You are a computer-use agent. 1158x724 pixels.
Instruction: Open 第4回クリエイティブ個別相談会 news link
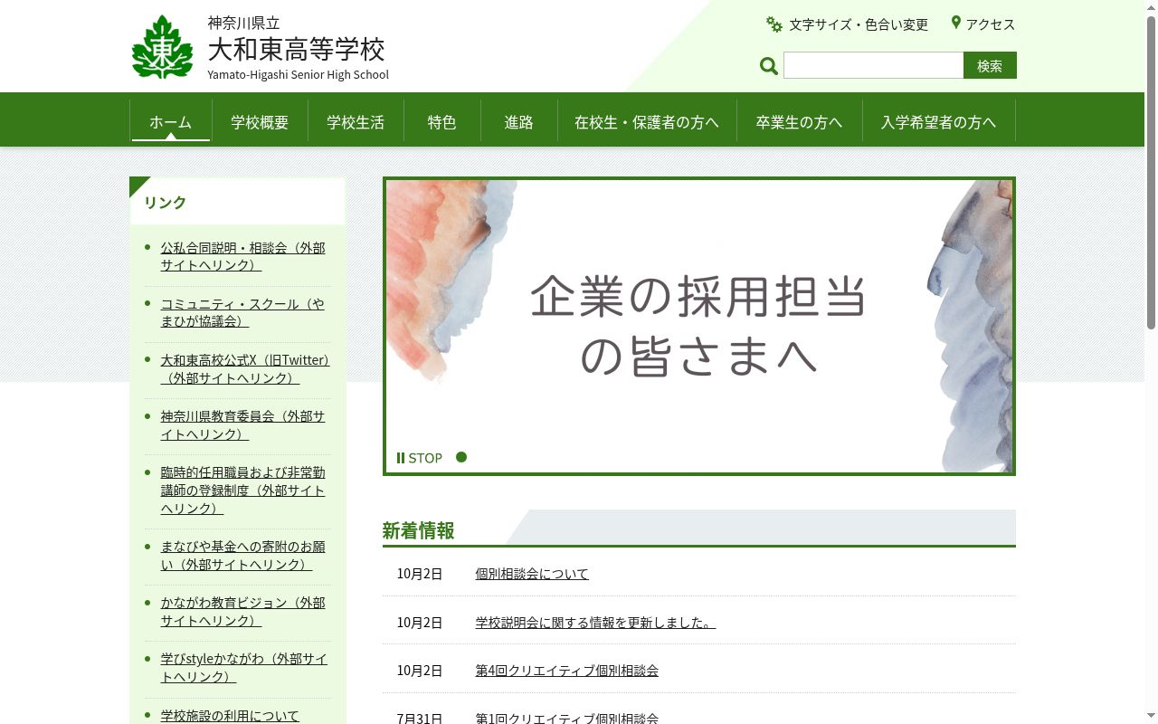click(567, 671)
